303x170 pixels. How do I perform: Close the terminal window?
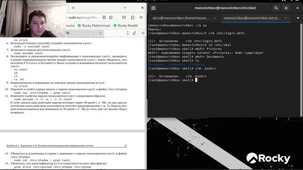tap(298, 8)
